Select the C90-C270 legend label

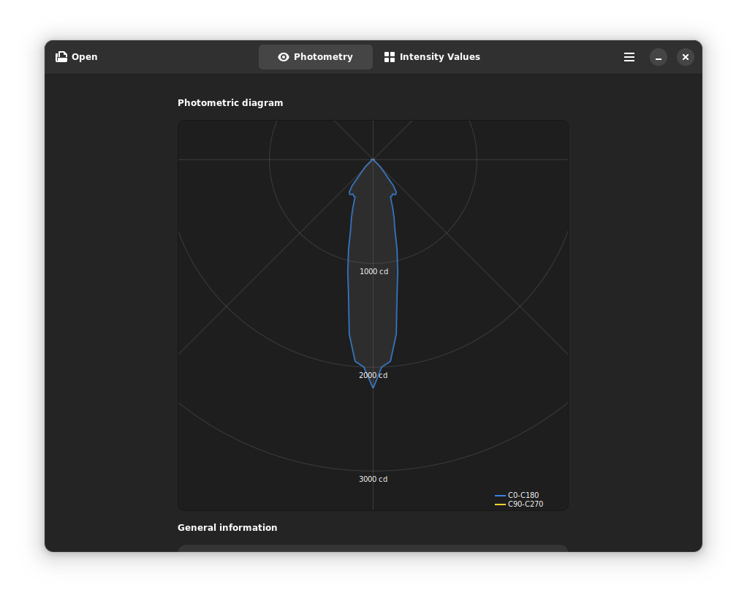525,504
